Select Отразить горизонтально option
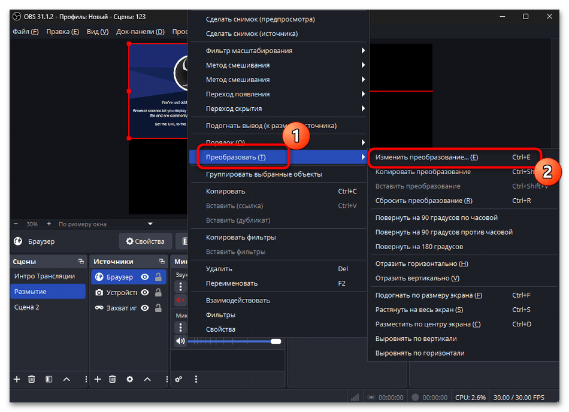 pos(422,263)
